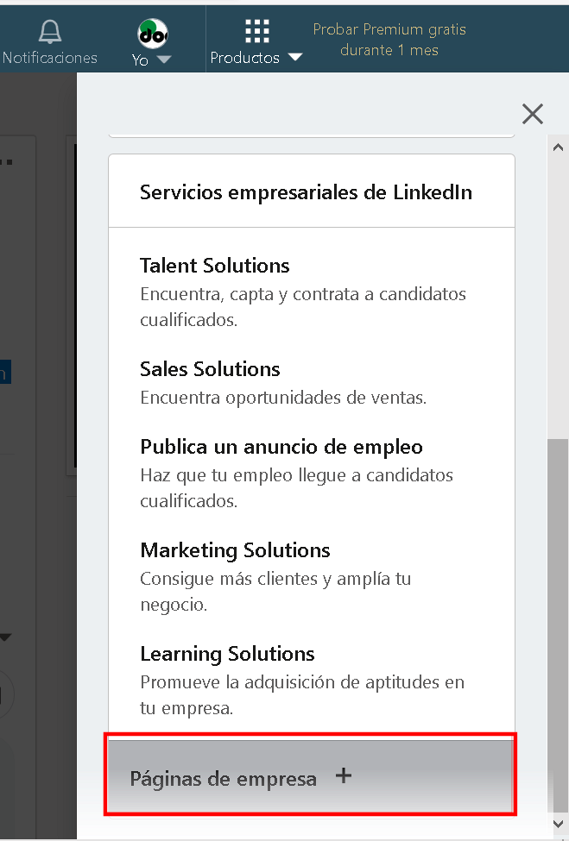Click the scrollbar down arrow
Screen dimensions: 569x841
point(558,824)
